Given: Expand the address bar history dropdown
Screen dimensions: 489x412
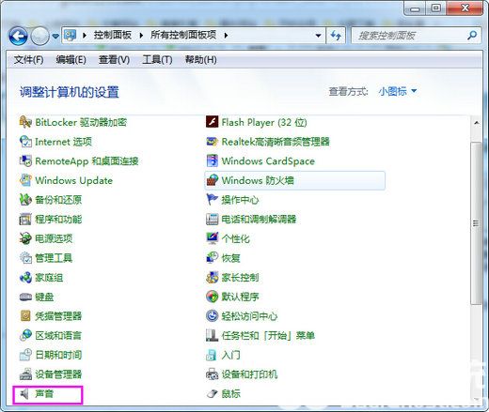Looking at the screenshot, I should pos(318,36).
